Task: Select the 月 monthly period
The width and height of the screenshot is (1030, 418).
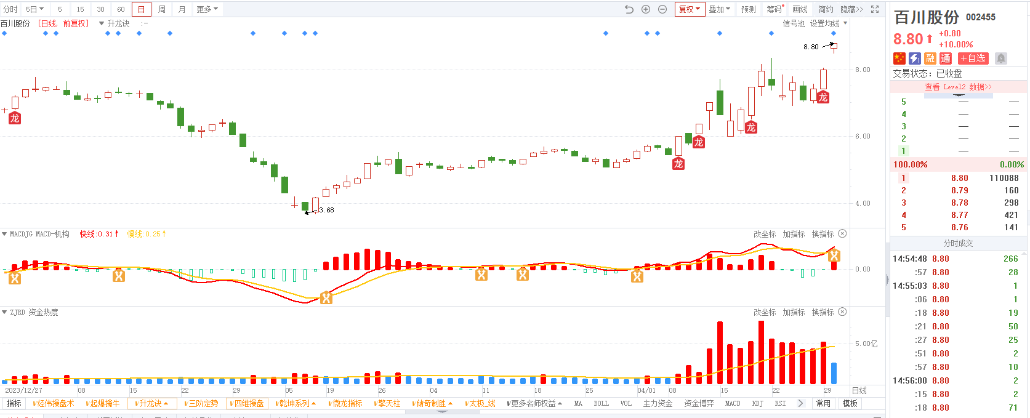Action: point(182,9)
